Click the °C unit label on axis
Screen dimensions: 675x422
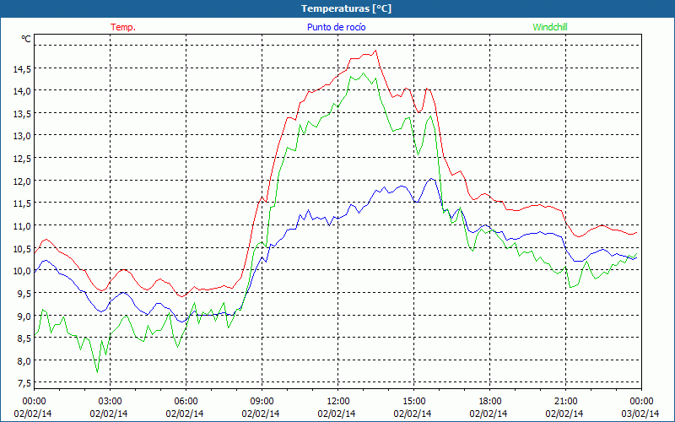[26, 39]
